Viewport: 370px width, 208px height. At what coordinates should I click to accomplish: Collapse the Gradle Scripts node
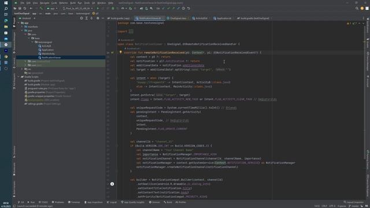click(18, 77)
